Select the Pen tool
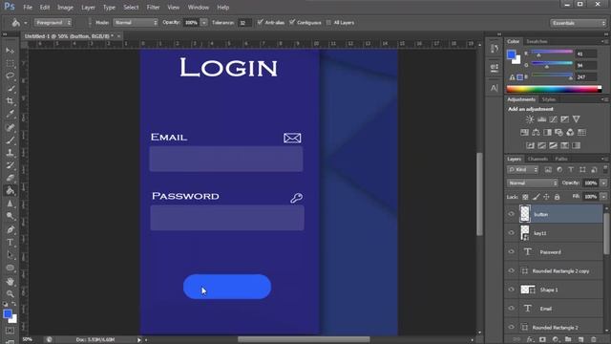The width and height of the screenshot is (611, 344). tap(11, 229)
